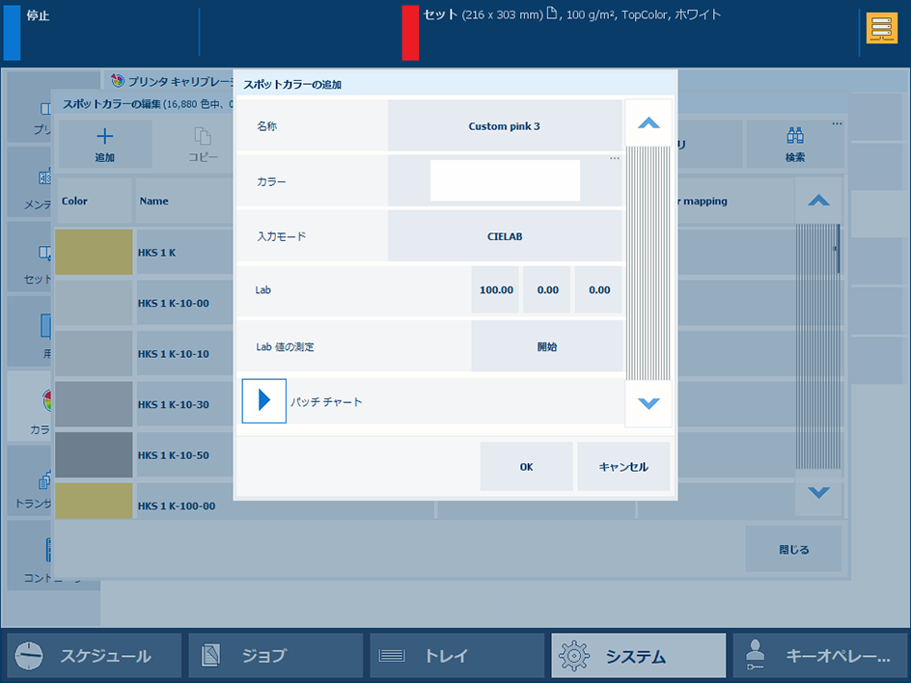Click the OK button
The width and height of the screenshot is (911, 683).
tap(526, 467)
